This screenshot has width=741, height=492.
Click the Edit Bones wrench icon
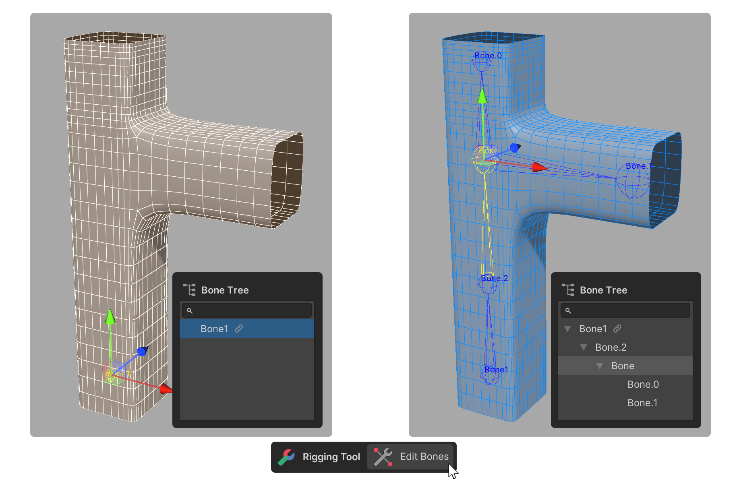[x=383, y=457]
